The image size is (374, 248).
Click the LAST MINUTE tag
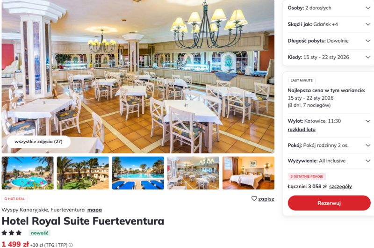(302, 80)
